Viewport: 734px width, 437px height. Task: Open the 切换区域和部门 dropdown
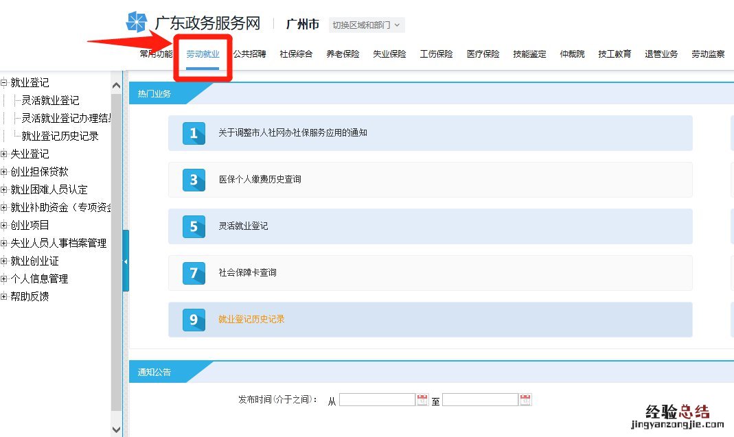coord(367,25)
